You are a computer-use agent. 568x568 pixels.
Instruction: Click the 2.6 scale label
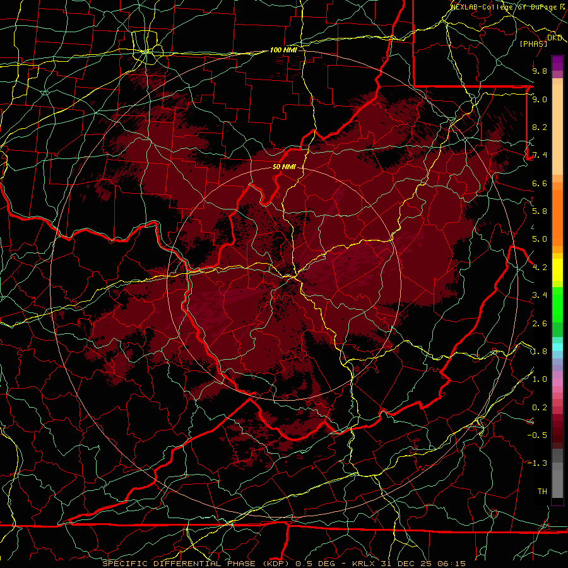(540, 324)
